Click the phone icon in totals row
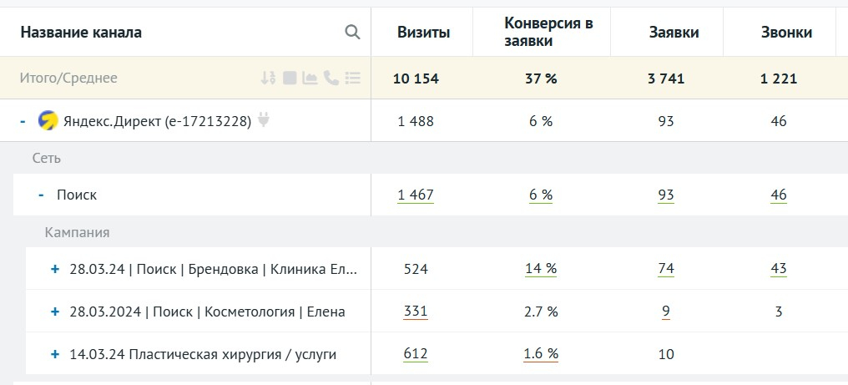This screenshot has width=848, height=385. tap(331, 79)
